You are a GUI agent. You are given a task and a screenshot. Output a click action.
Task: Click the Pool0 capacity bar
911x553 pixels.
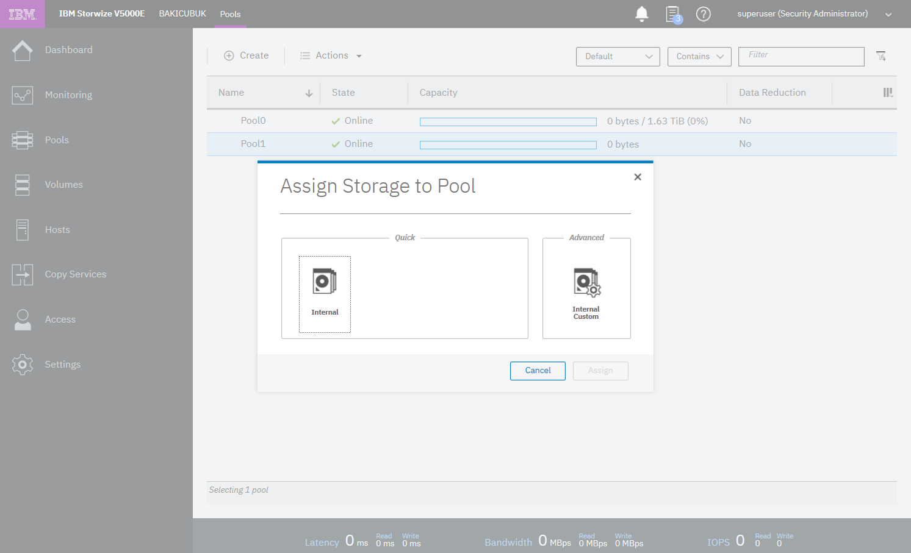[x=508, y=122]
